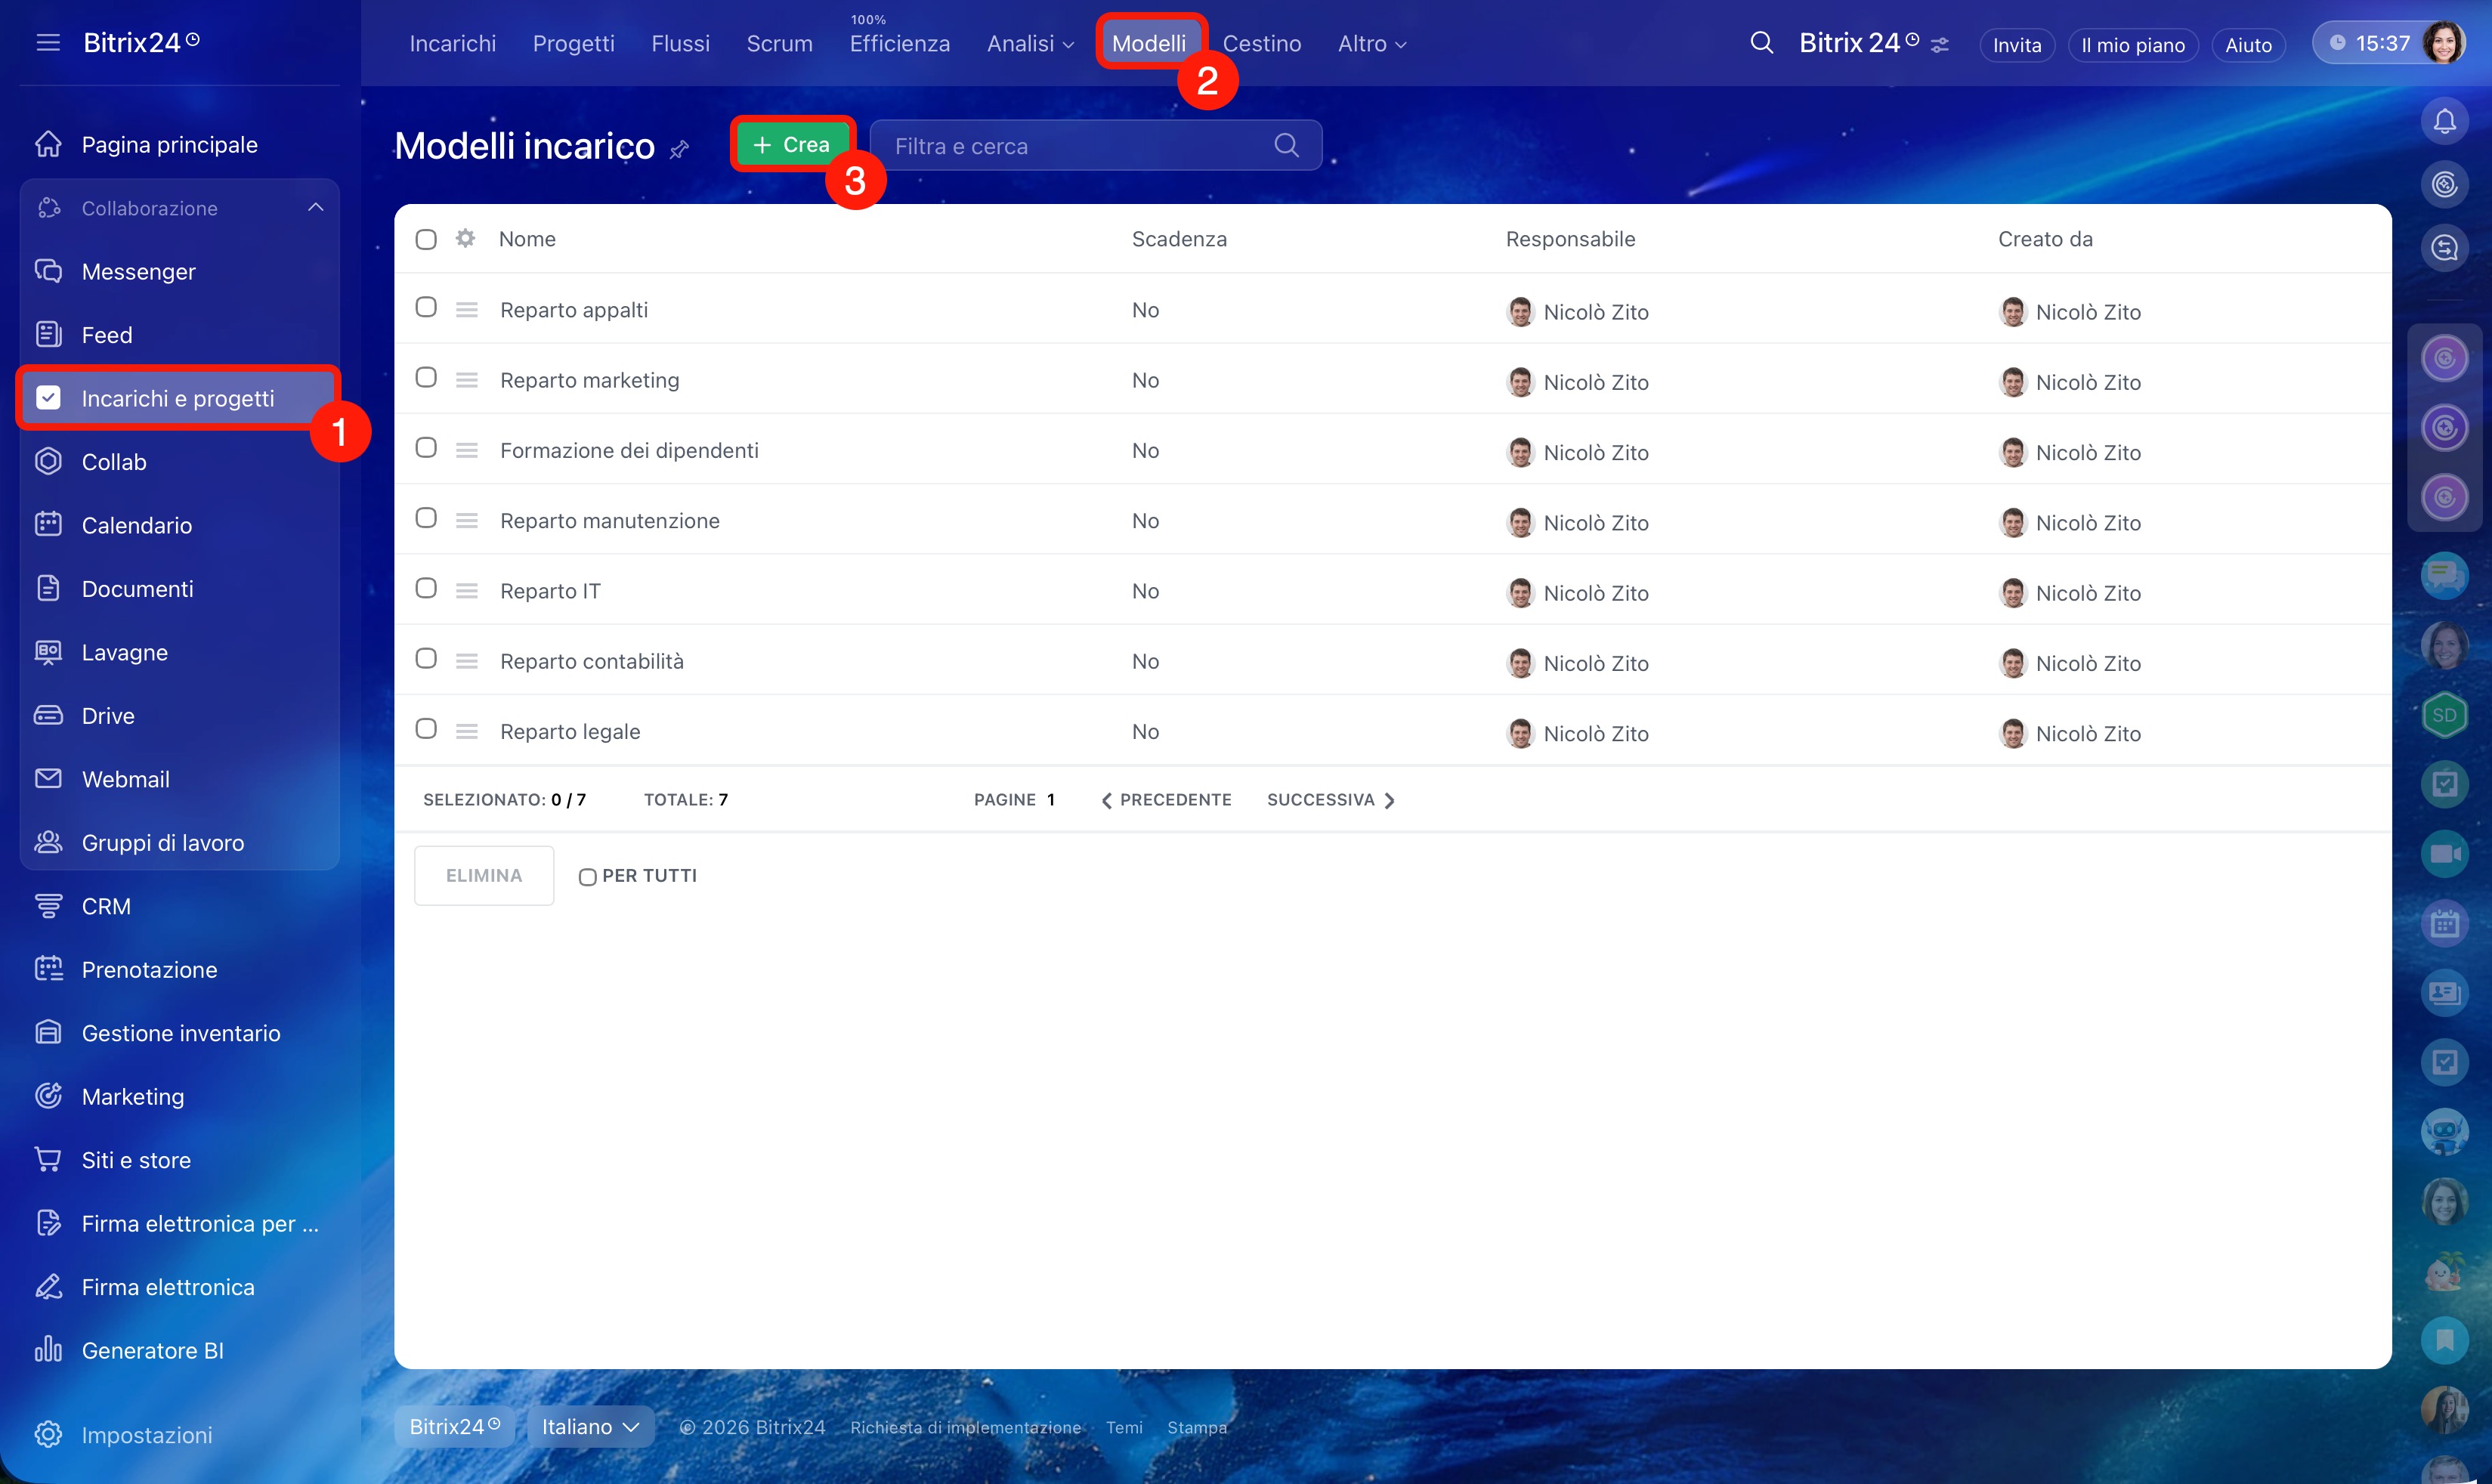Open the notifications bell icon
This screenshot has width=2492, height=1484.
pyautogui.click(x=2444, y=122)
